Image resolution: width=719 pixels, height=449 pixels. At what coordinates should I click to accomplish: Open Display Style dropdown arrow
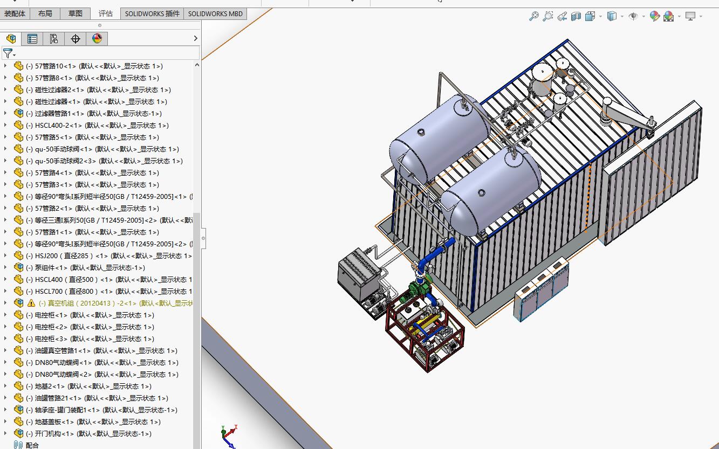coord(622,16)
